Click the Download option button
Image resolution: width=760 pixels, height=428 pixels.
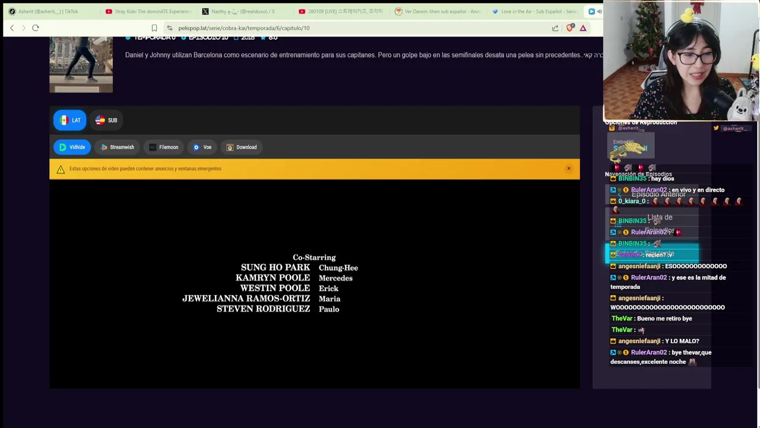(x=241, y=147)
